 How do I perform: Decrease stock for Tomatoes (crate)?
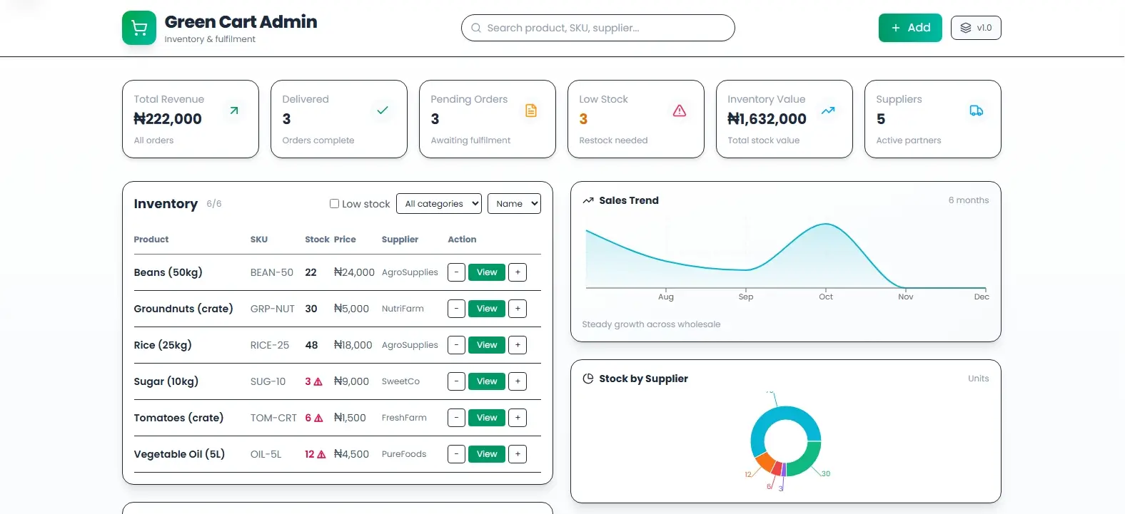(456, 418)
